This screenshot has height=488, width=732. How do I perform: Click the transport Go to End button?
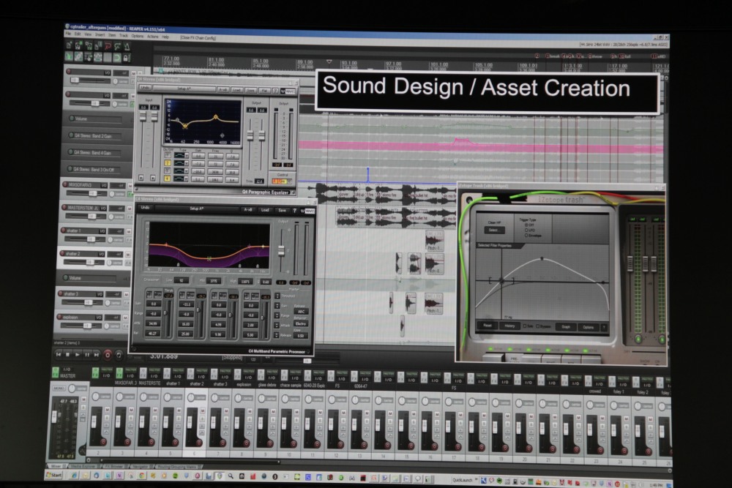(x=96, y=355)
